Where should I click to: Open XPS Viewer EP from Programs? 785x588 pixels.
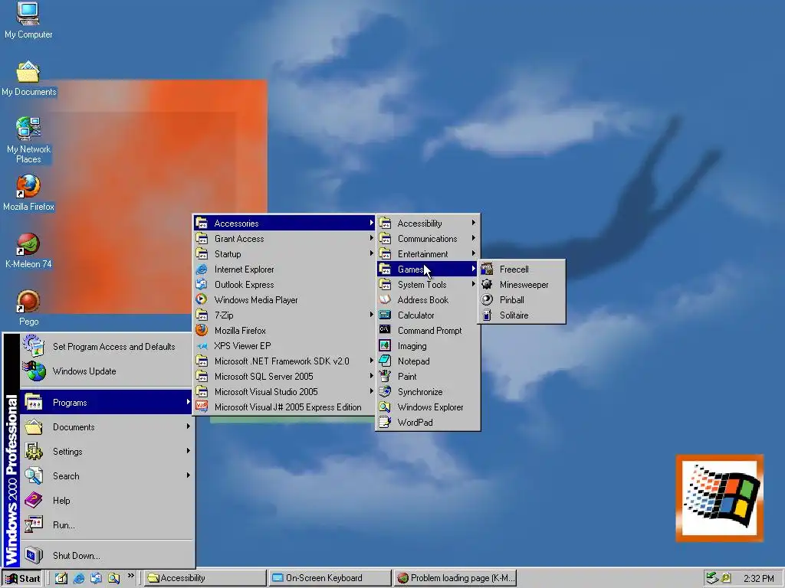click(x=284, y=346)
